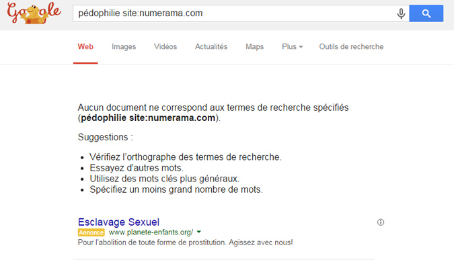This screenshot has width=454, height=264.
Task: Open the ad info circle icon
Action: click(x=381, y=222)
